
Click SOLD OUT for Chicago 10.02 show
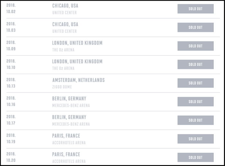tap(195, 9)
